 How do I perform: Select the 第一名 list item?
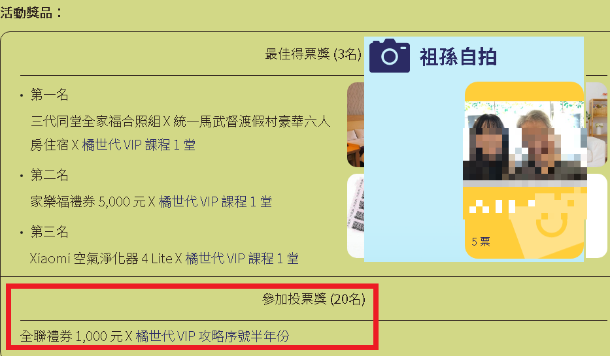pyautogui.click(x=50, y=95)
